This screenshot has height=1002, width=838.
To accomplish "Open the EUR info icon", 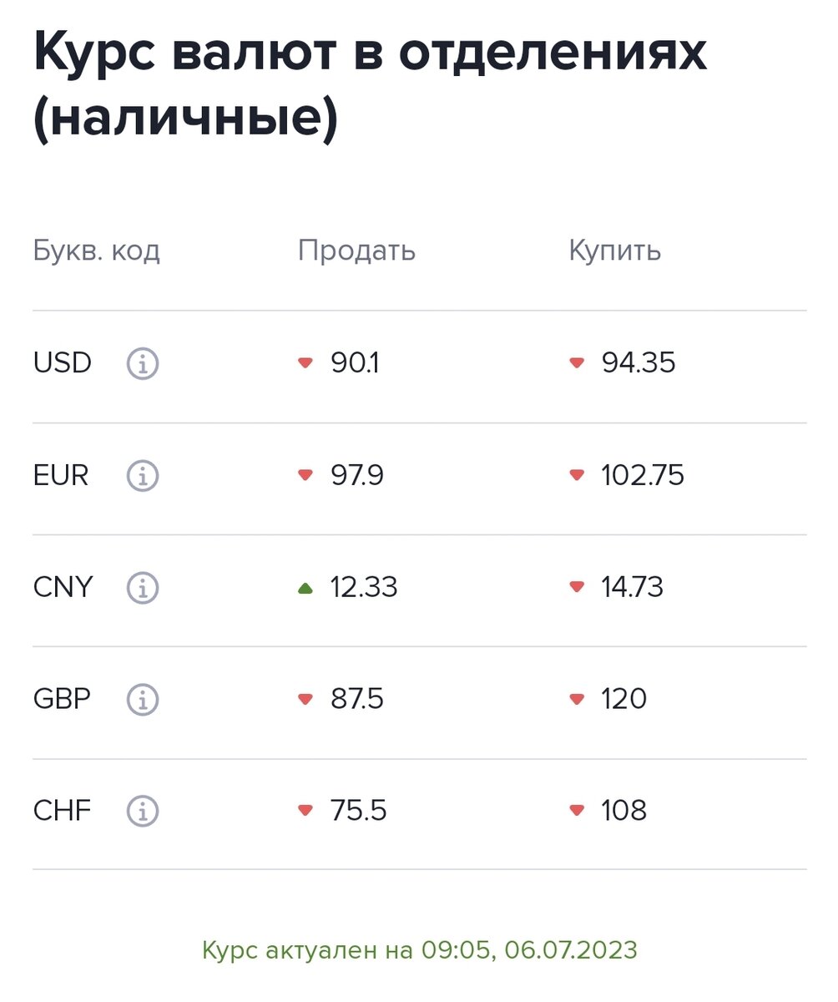I will click(x=143, y=476).
